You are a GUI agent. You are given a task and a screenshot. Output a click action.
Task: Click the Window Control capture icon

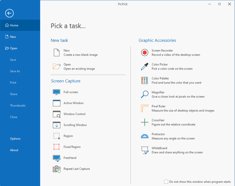coord(56,114)
